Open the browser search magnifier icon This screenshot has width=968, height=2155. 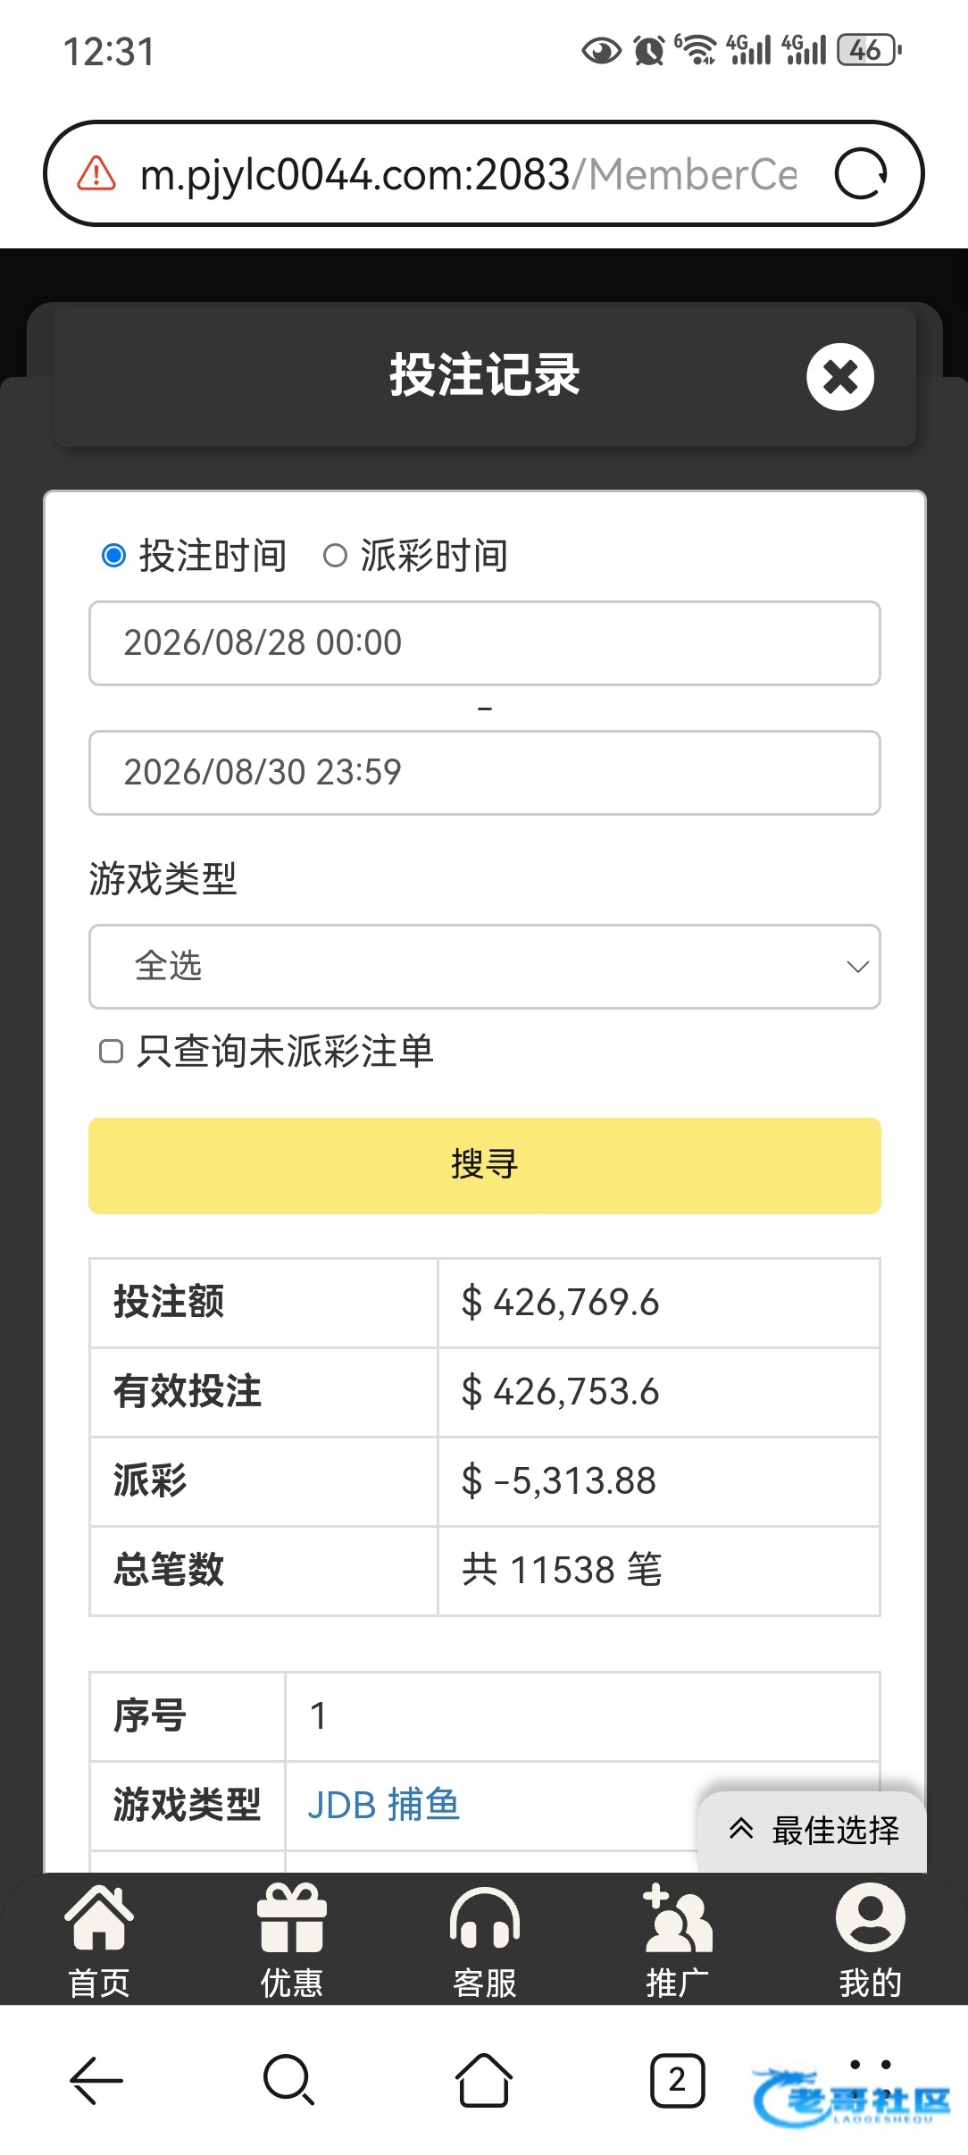[289, 2080]
